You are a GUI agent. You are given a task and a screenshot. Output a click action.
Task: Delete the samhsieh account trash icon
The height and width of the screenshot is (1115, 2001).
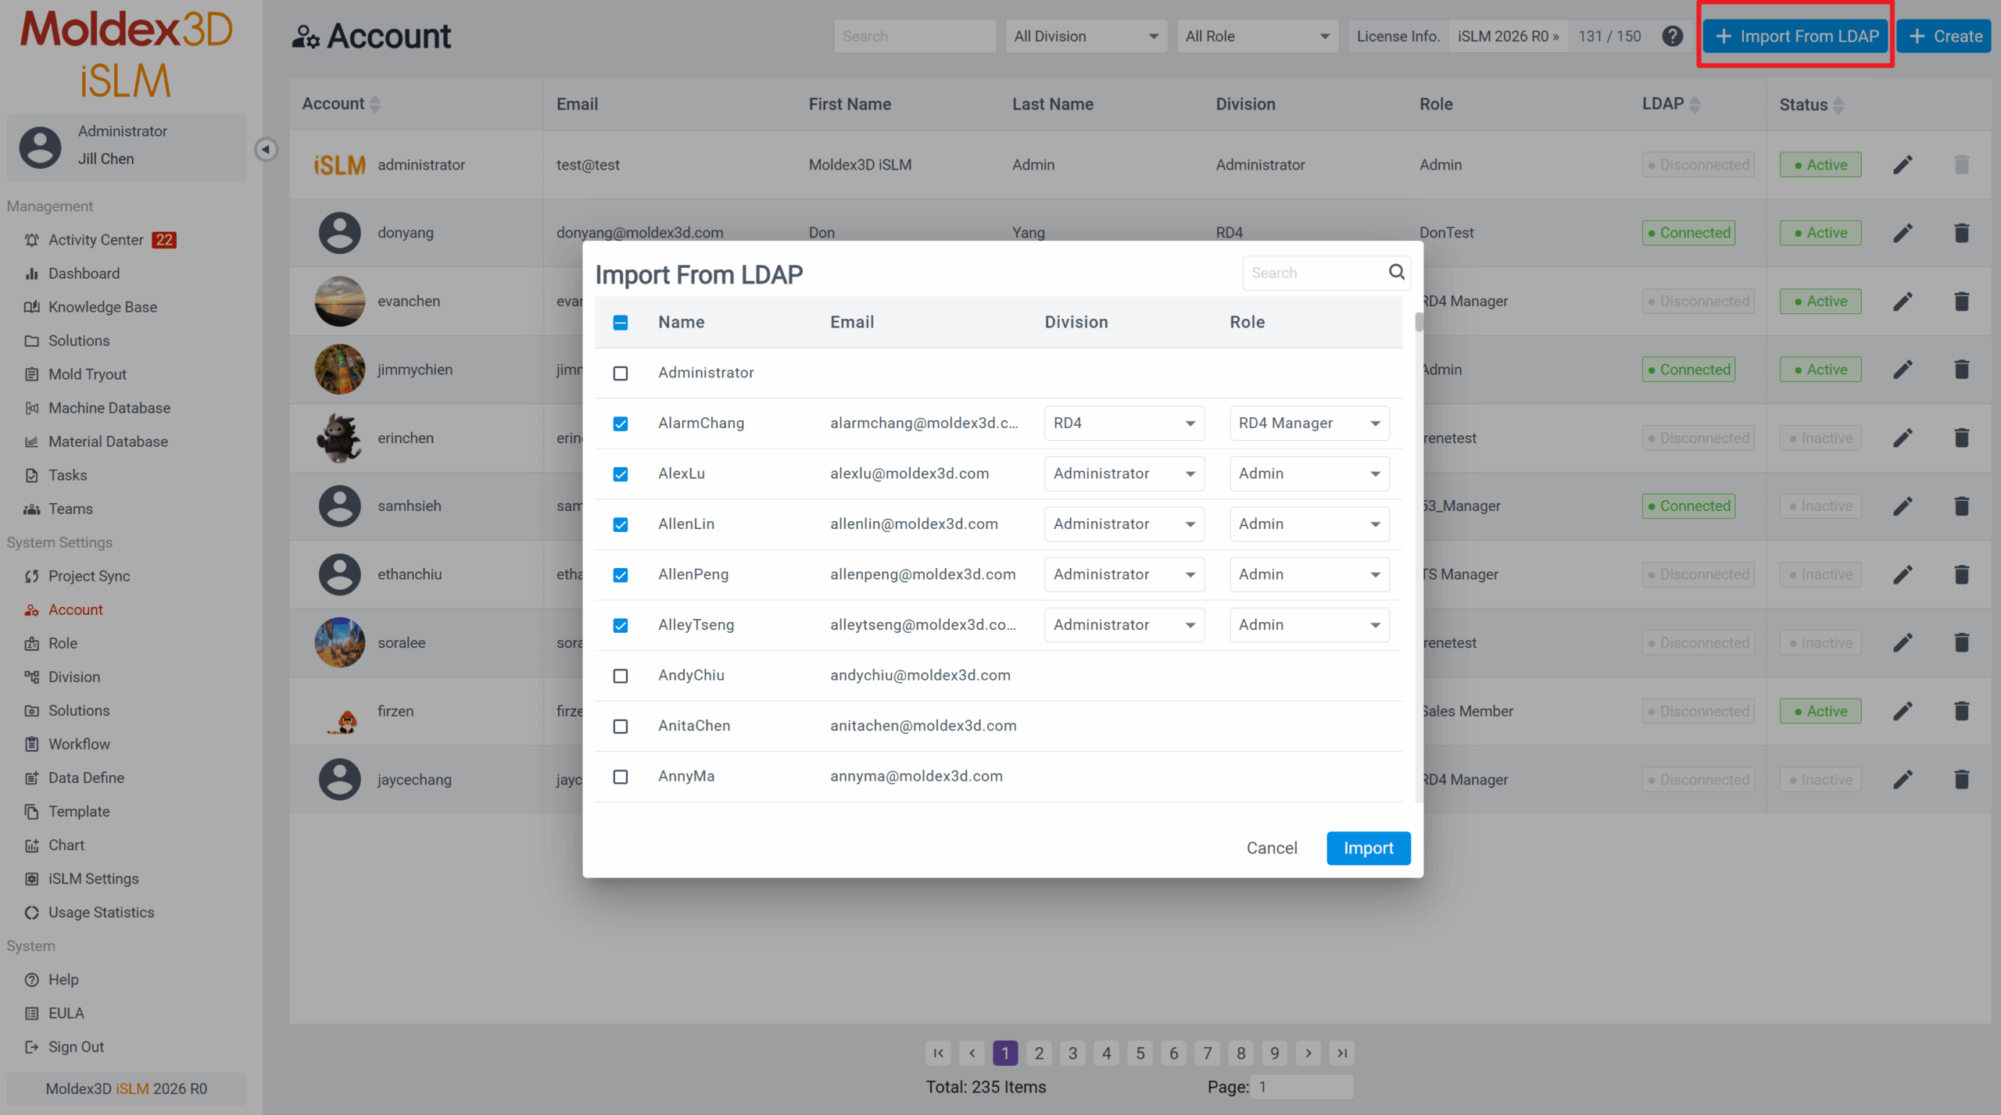(1961, 506)
